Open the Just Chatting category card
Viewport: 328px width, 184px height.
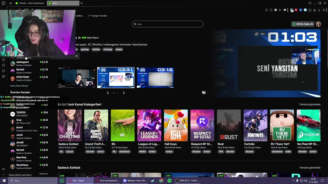click(70, 125)
